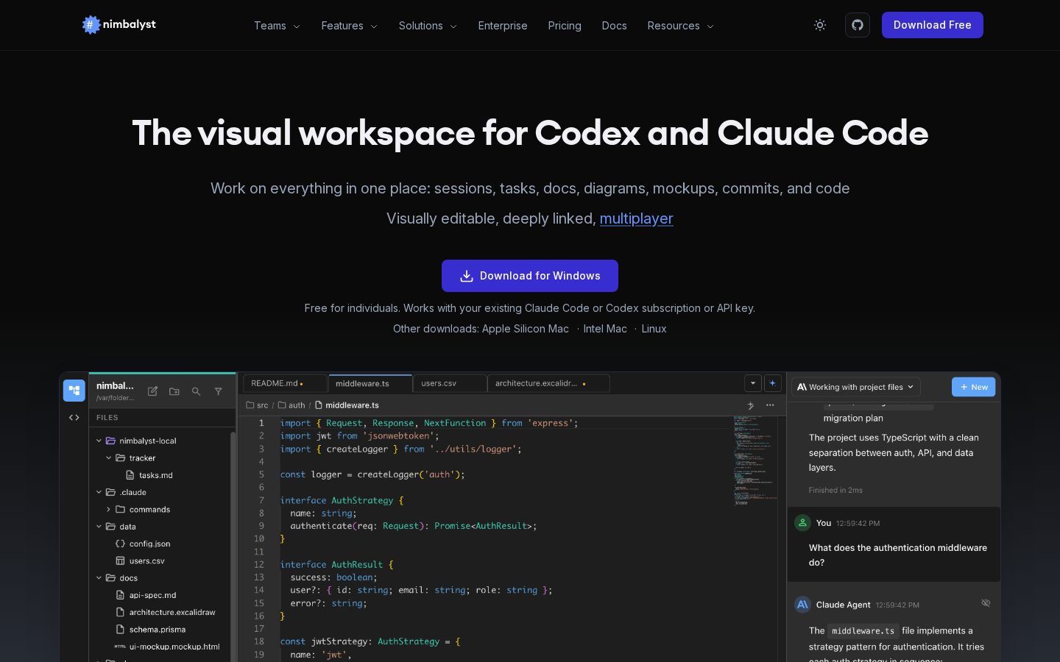Click the auth breadcrumb folder

[291, 405]
